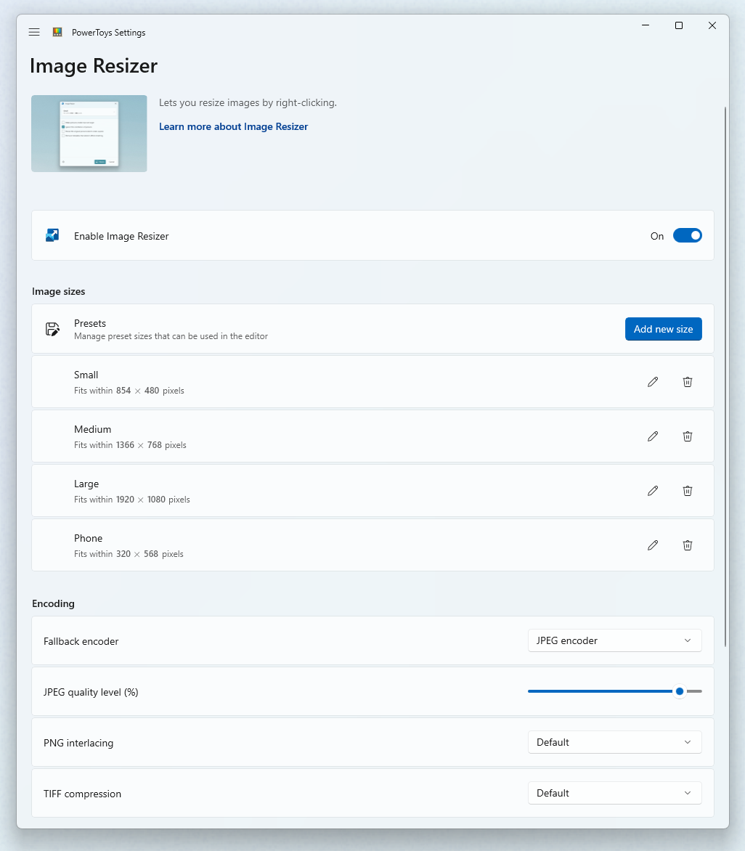Edit the Large preset size
This screenshot has width=745, height=851.
pyautogui.click(x=653, y=490)
